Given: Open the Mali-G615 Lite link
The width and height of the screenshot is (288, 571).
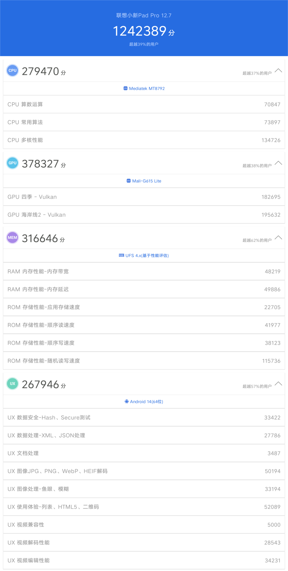Looking at the screenshot, I should click(147, 181).
